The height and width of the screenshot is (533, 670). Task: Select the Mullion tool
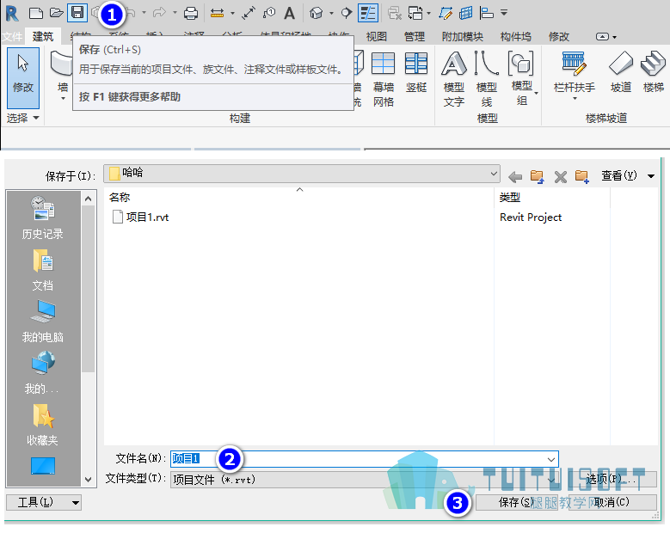click(x=416, y=71)
